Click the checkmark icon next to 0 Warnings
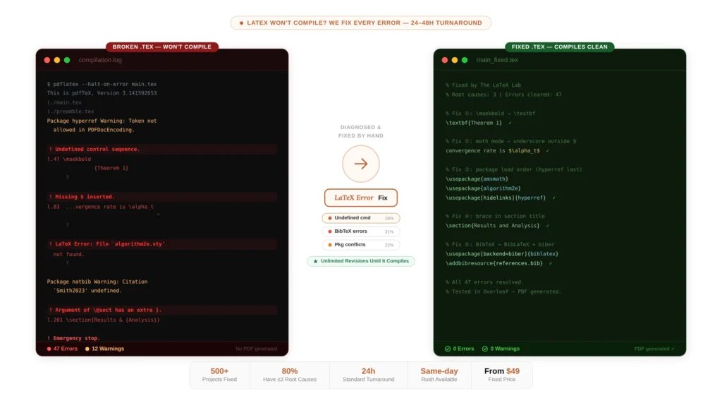This screenshot has height=405, width=722. [x=485, y=349]
